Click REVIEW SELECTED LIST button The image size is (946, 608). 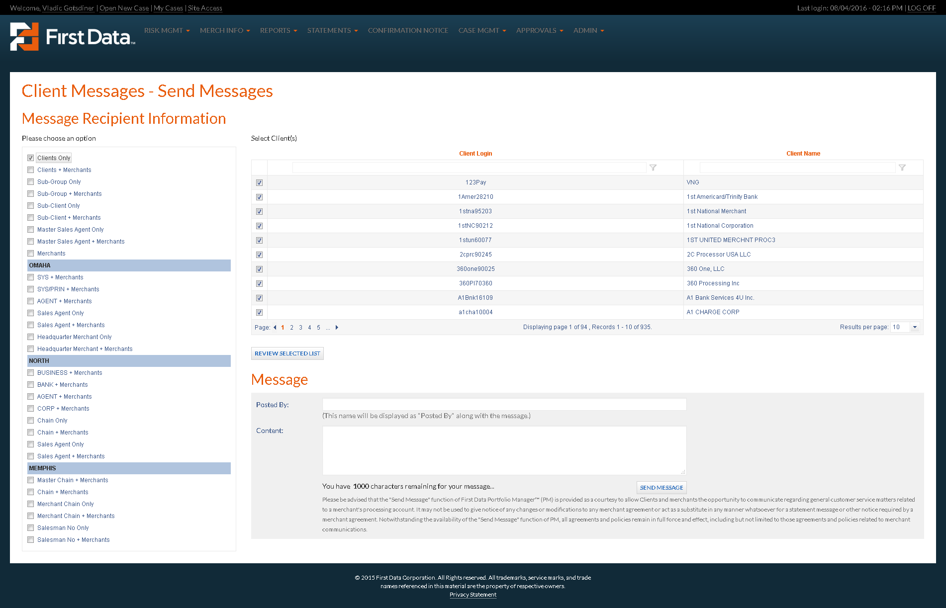[287, 353]
